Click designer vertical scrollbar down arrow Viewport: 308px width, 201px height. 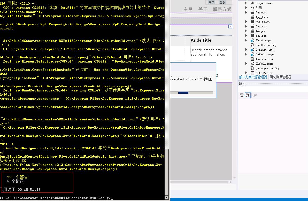[234, 178]
